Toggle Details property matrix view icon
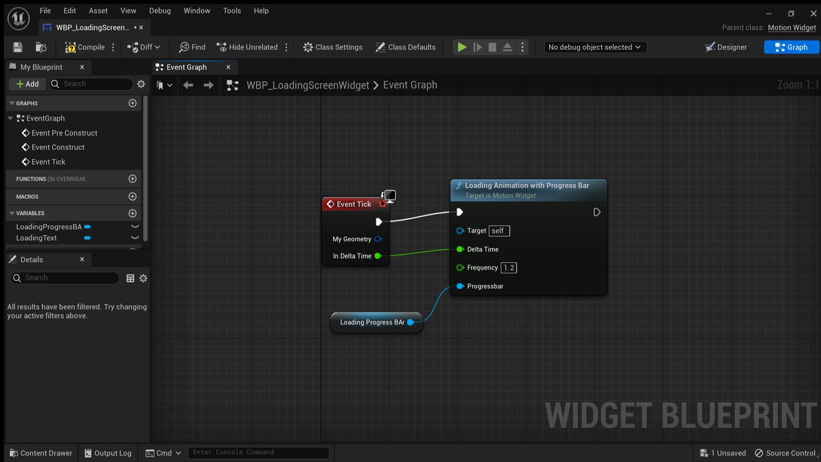Viewport: 821px width, 462px height. pos(130,278)
